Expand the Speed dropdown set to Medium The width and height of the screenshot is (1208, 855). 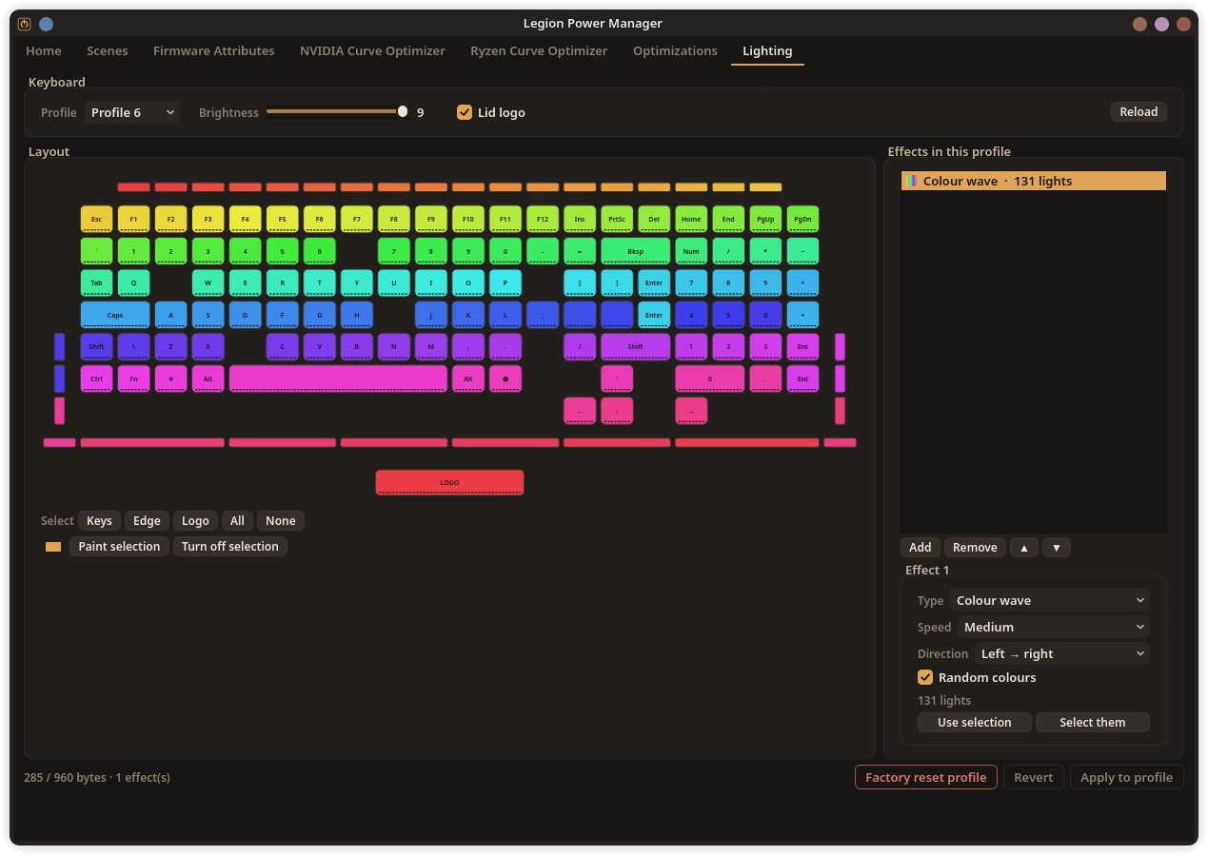pyautogui.click(x=1054, y=627)
